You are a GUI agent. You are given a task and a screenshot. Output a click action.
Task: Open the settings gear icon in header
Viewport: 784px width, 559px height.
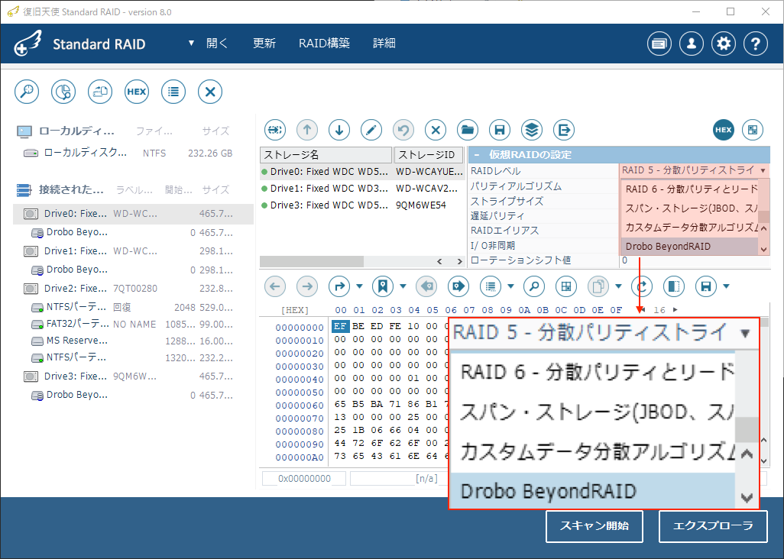coord(724,44)
